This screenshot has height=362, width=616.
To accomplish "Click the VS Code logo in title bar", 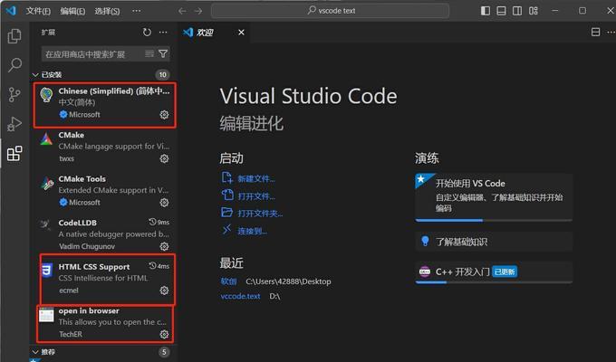I will (11, 11).
